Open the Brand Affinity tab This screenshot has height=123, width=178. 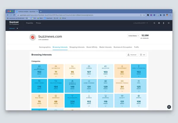tap(92, 47)
